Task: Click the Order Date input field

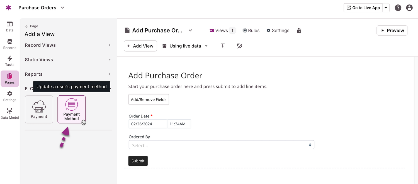Action: 148,124
